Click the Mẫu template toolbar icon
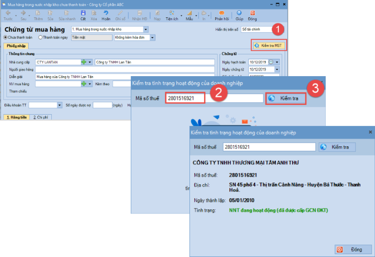The height and width of the screenshot is (257, 375). pyautogui.click(x=189, y=15)
